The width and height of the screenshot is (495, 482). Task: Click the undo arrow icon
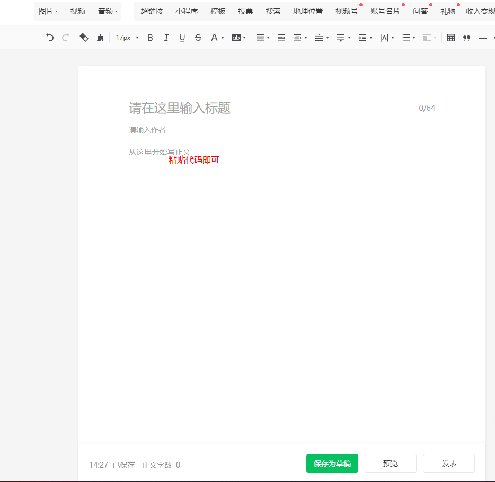50,38
